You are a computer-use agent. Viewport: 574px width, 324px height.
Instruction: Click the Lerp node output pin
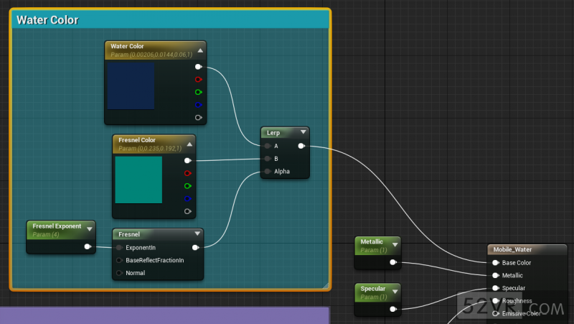(301, 146)
